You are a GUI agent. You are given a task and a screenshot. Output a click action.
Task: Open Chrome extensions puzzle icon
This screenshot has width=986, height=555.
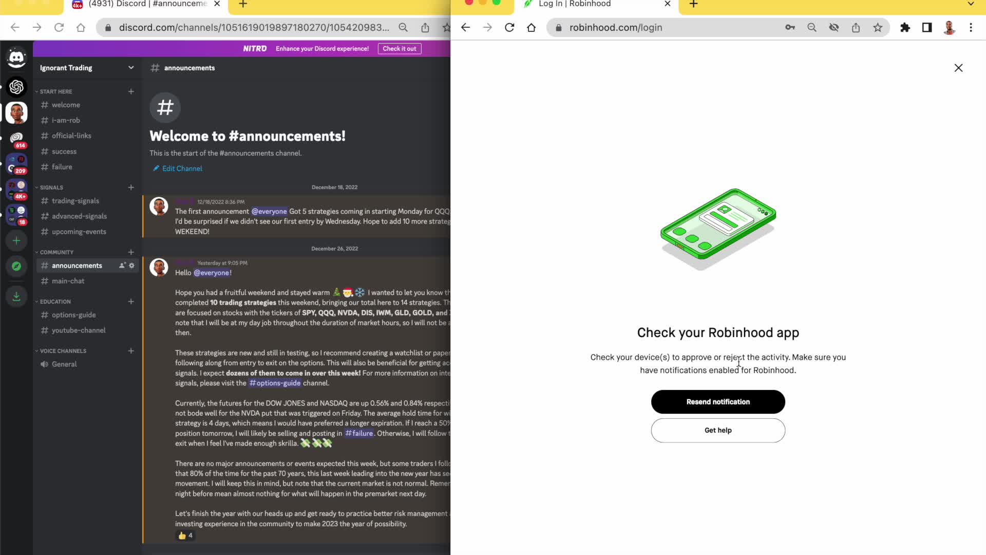905,28
